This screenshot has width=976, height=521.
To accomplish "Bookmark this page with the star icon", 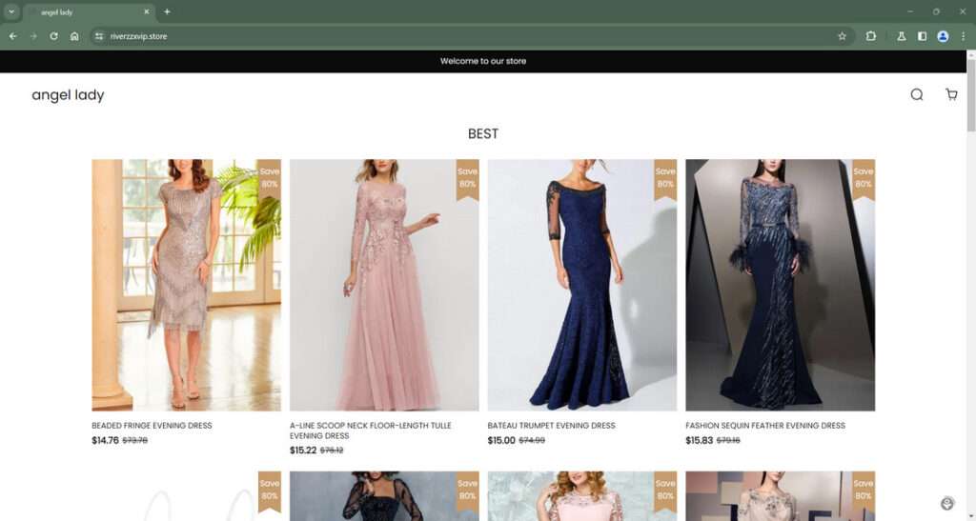I will pyautogui.click(x=843, y=36).
